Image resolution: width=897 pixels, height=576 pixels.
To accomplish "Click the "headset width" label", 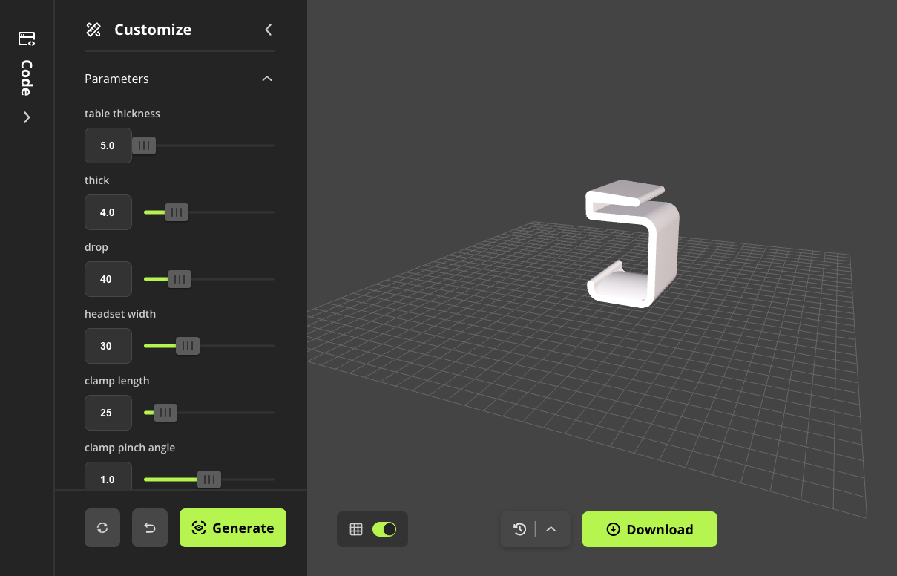I will click(x=120, y=314).
